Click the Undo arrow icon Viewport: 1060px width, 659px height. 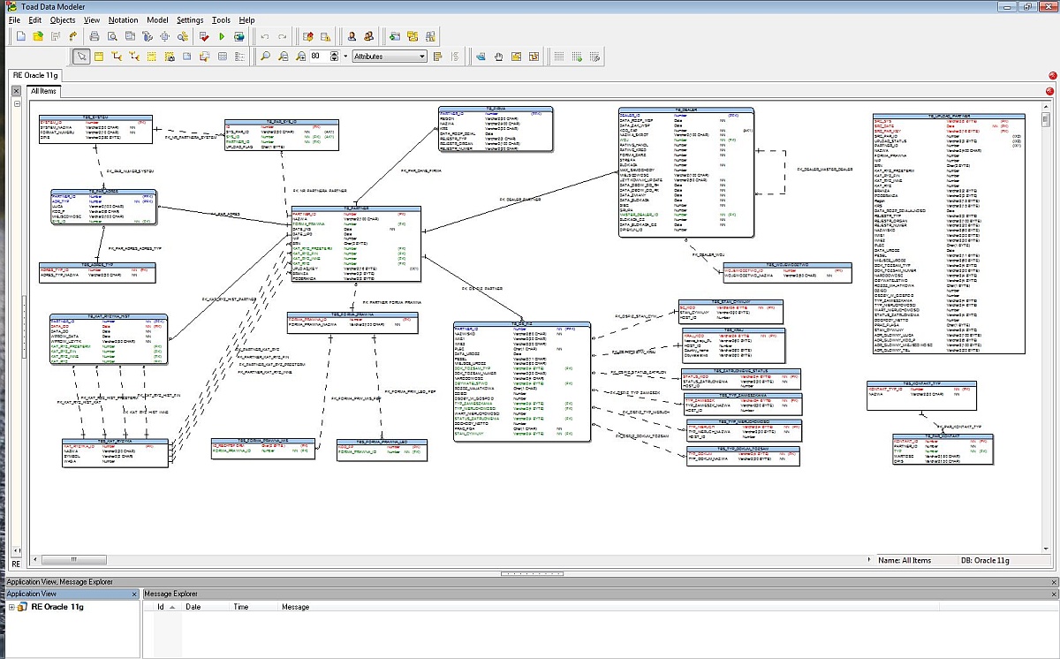(x=264, y=36)
